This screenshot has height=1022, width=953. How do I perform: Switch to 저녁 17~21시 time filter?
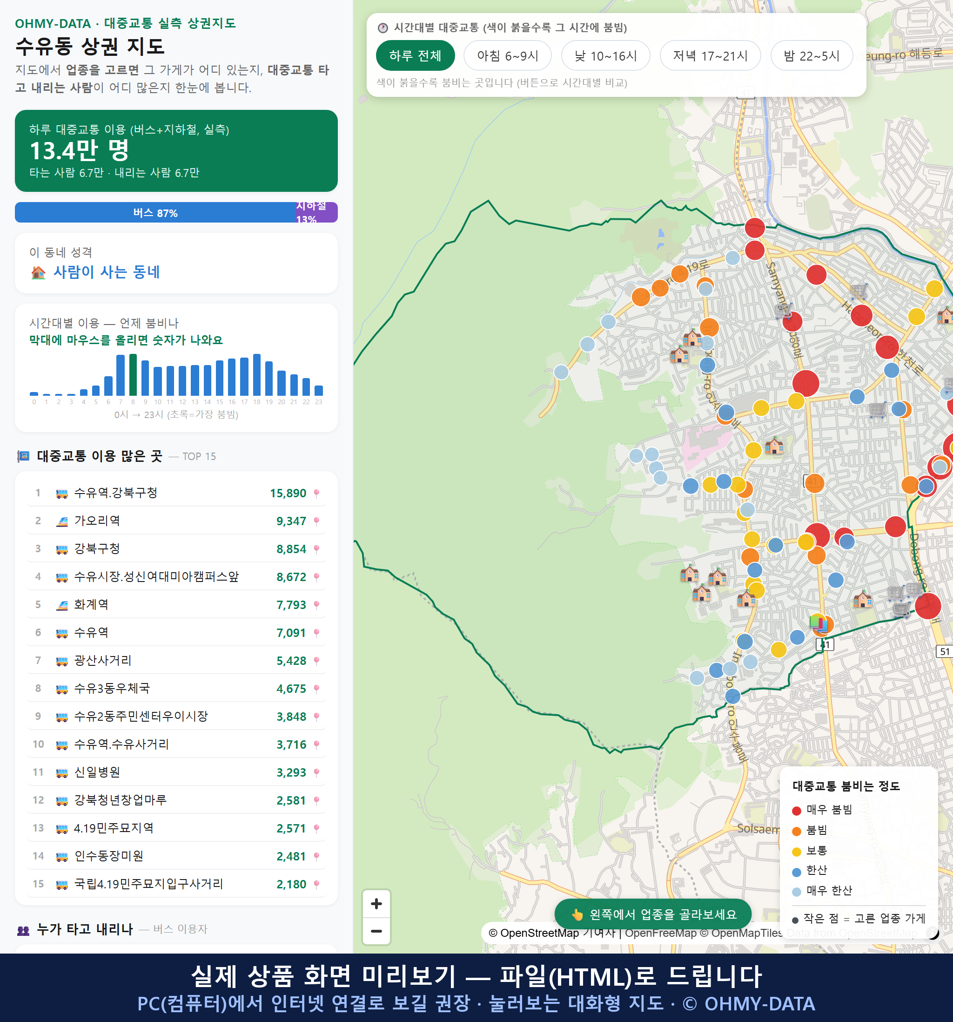click(x=710, y=55)
